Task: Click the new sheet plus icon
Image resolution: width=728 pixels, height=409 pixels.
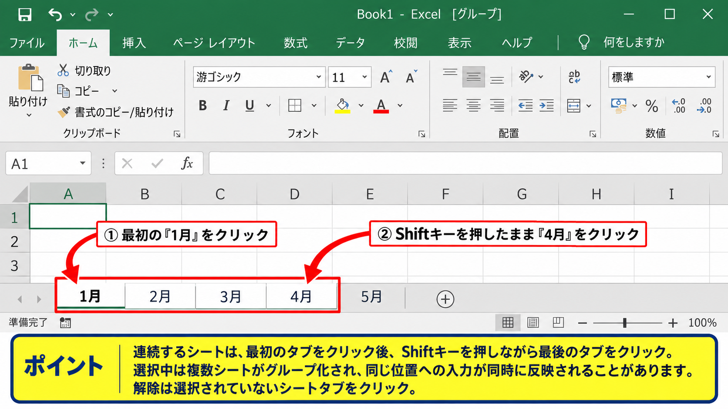Action: click(x=445, y=299)
